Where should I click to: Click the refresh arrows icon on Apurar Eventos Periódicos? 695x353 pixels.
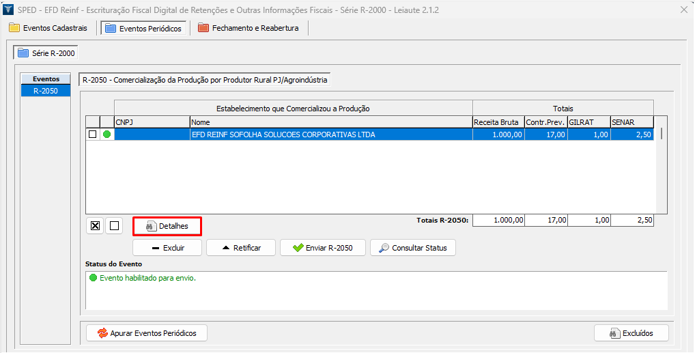click(102, 333)
